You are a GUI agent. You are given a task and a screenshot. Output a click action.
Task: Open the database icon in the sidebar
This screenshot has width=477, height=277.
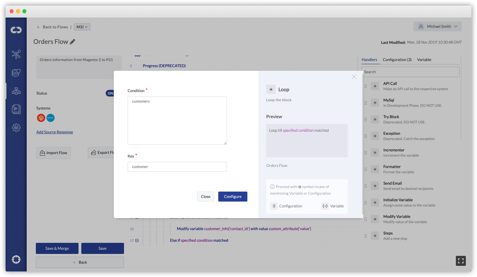pyautogui.click(x=16, y=73)
